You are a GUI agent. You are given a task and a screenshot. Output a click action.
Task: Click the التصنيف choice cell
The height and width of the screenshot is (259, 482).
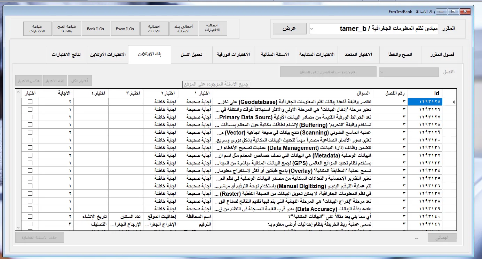pos(91,224)
